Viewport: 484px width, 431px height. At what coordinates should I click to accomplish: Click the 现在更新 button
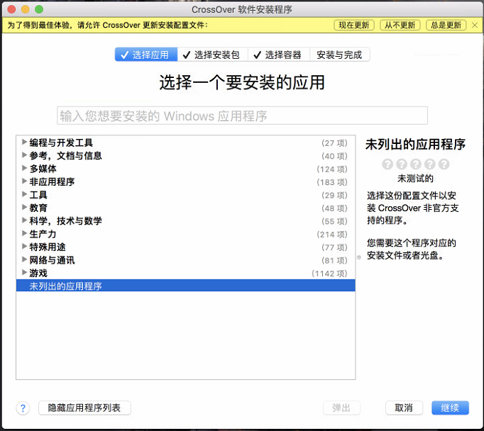354,26
